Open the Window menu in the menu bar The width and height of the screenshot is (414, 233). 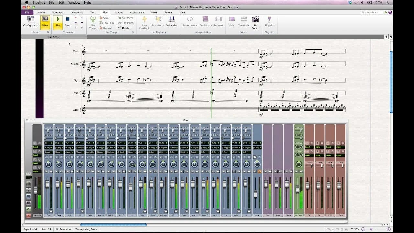point(74,2)
